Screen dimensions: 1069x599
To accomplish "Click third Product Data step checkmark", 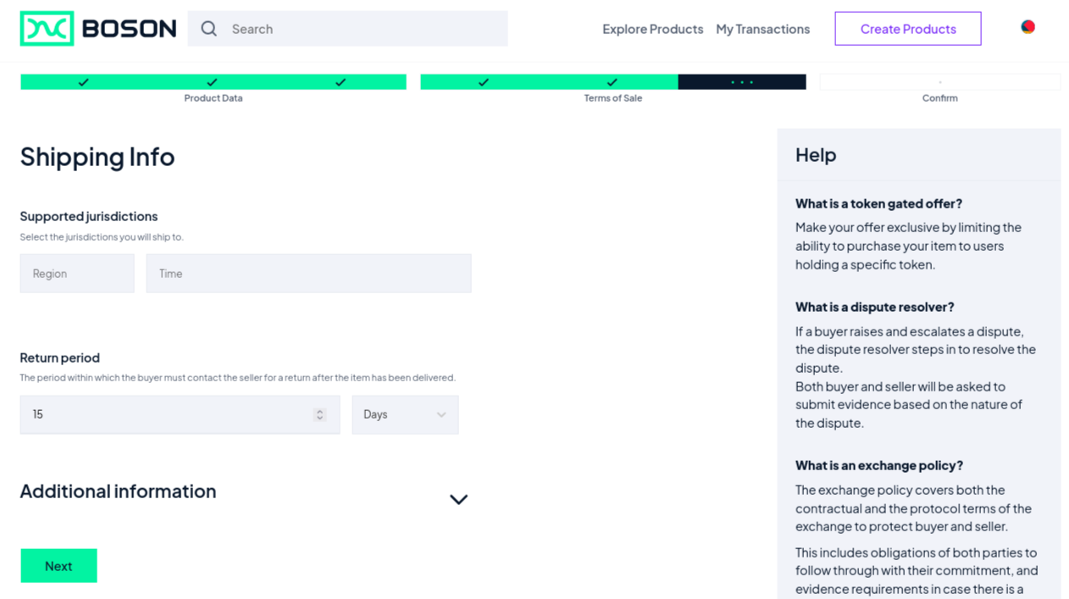I will coord(341,82).
